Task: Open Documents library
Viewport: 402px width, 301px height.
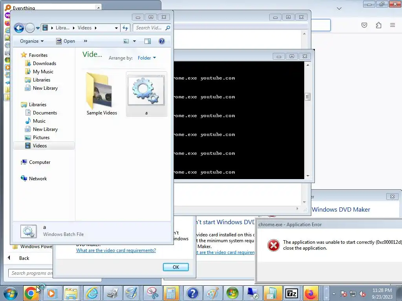Action: [x=45, y=113]
